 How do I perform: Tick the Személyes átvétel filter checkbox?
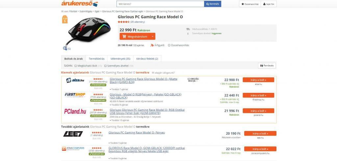pos(105,66)
